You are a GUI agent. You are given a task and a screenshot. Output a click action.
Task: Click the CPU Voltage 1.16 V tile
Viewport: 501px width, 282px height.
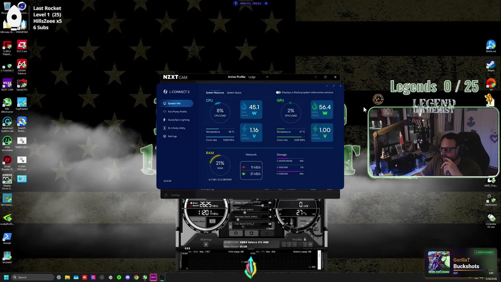pyautogui.click(x=251, y=133)
